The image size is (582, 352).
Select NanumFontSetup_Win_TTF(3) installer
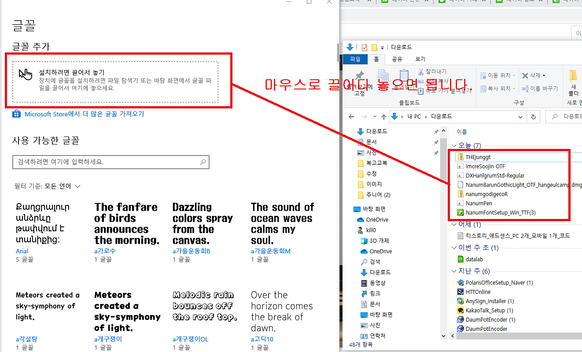(x=497, y=212)
